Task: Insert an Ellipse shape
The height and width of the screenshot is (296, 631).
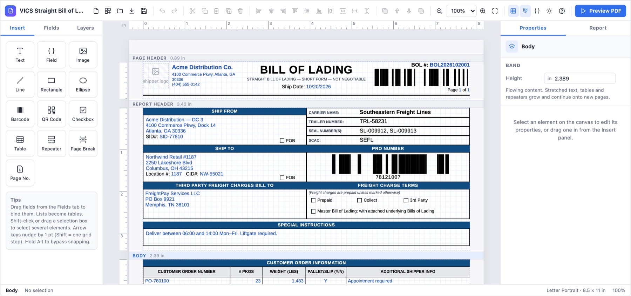Action: pyautogui.click(x=83, y=85)
